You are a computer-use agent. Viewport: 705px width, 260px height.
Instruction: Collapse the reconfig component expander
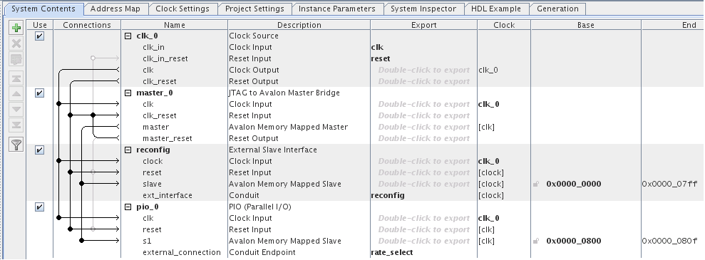(x=128, y=150)
